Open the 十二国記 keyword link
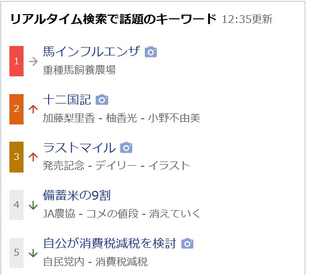Image resolution: width=311 pixels, height=275 pixels. tap(67, 100)
